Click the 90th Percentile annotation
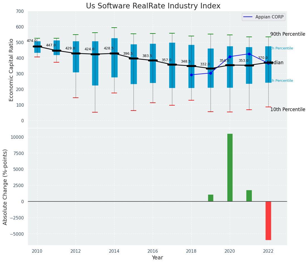Image resolution: width=308 pixels, height=263 pixels. [x=288, y=34]
